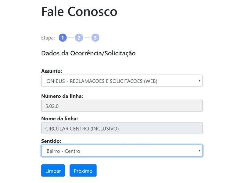244x183 pixels.
Task: Click step 2 in the progress steps
Action: coord(79,37)
